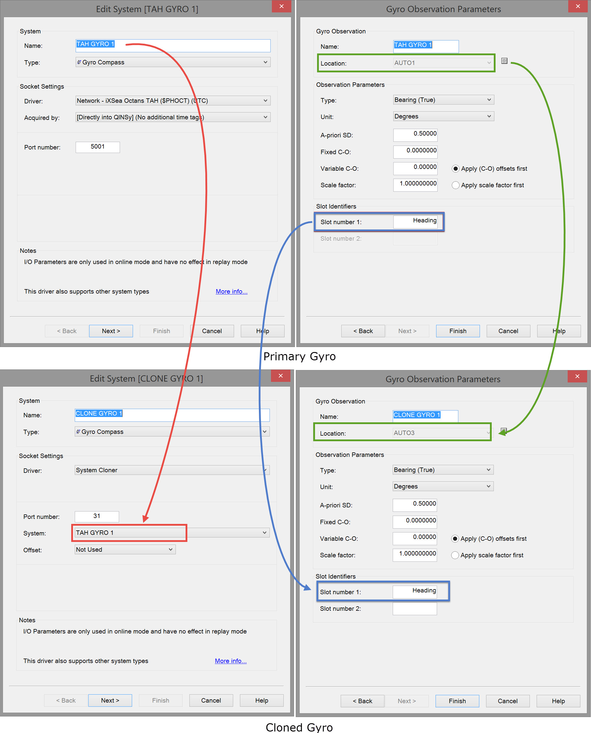Expand the 'Acquired by' dropdown

[x=265, y=118]
